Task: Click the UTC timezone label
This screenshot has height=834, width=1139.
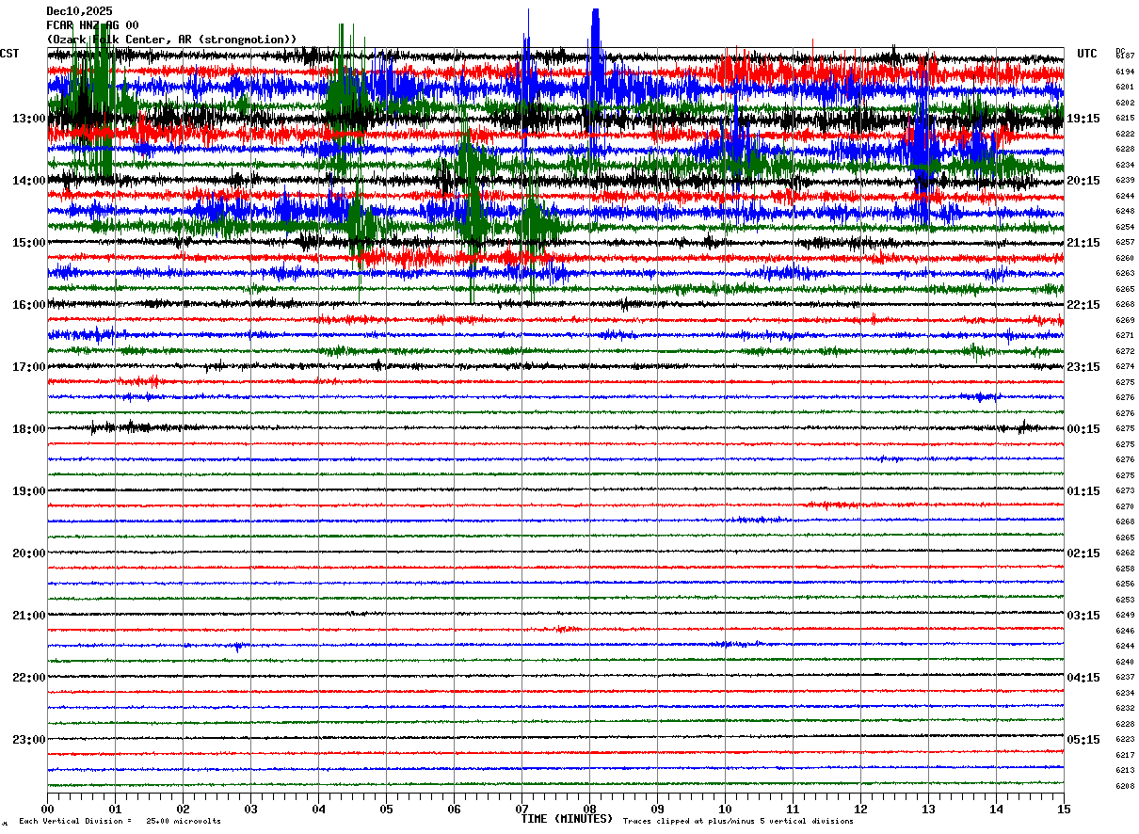Action: click(x=1087, y=54)
